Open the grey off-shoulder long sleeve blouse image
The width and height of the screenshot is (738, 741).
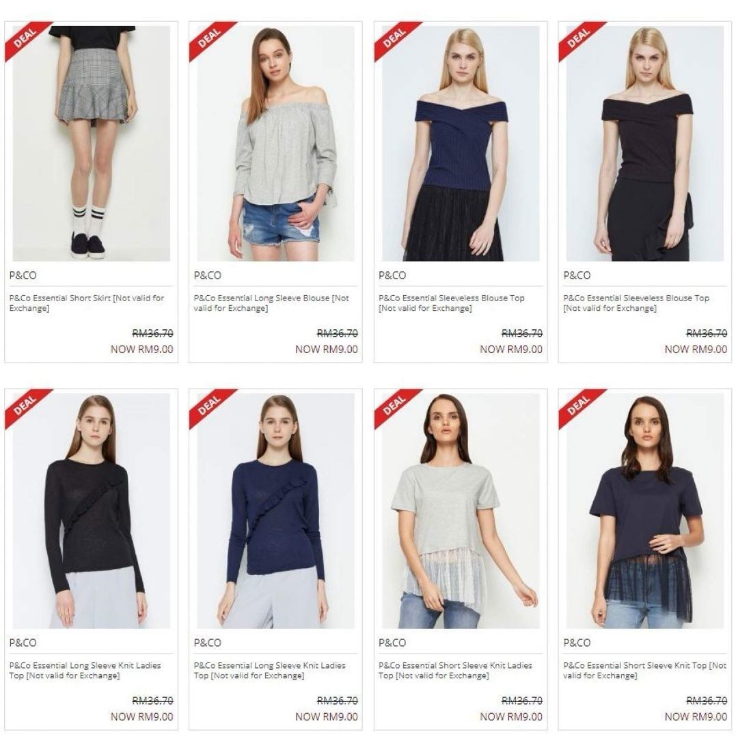275,143
